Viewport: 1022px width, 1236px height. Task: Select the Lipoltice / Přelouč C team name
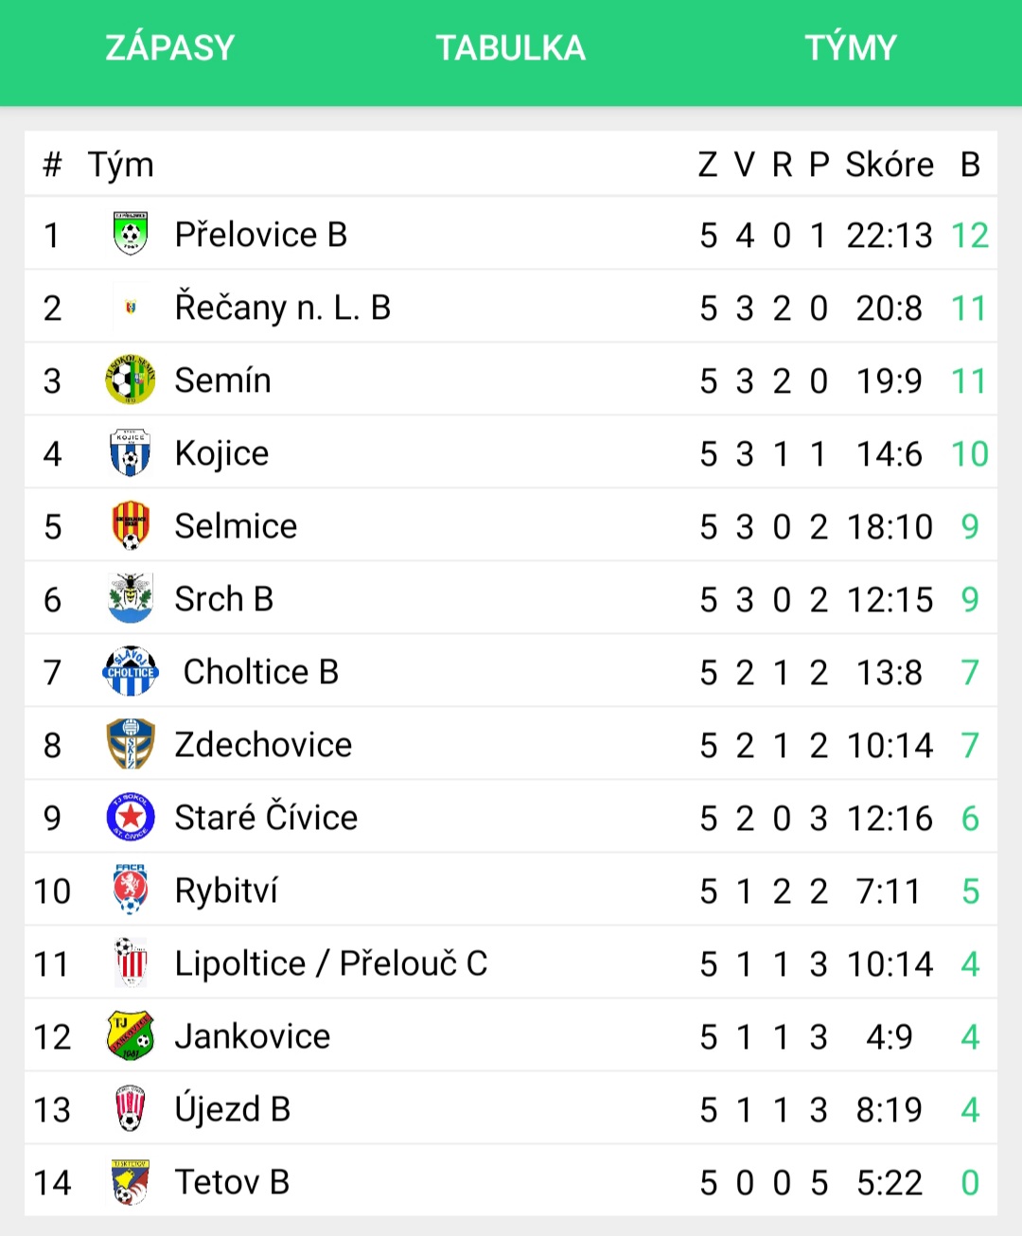coord(331,963)
